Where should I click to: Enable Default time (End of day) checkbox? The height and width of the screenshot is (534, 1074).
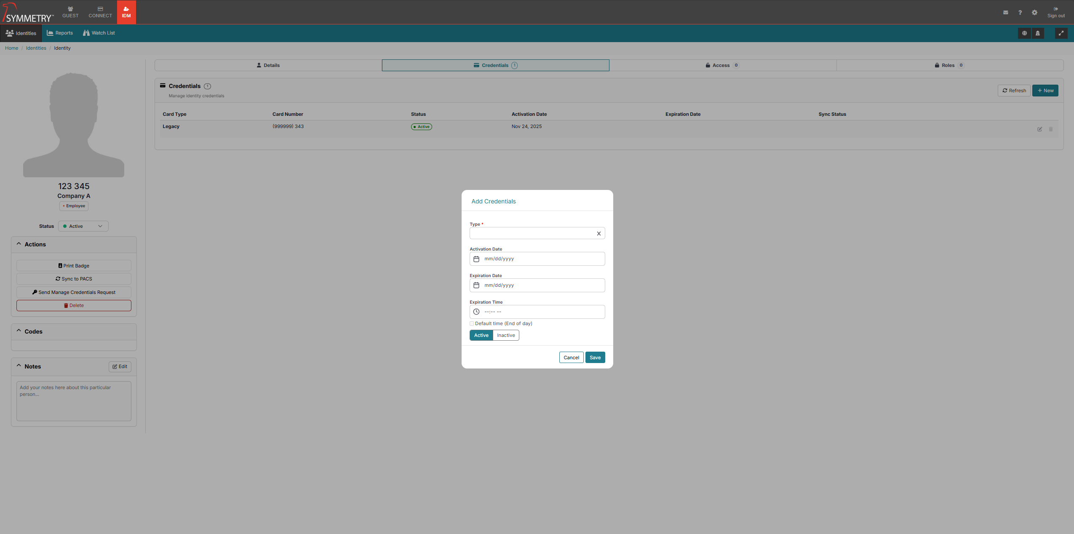472,324
